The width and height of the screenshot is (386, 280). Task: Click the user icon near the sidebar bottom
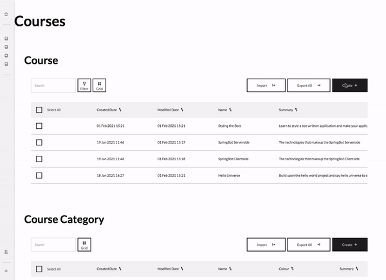coord(6,252)
